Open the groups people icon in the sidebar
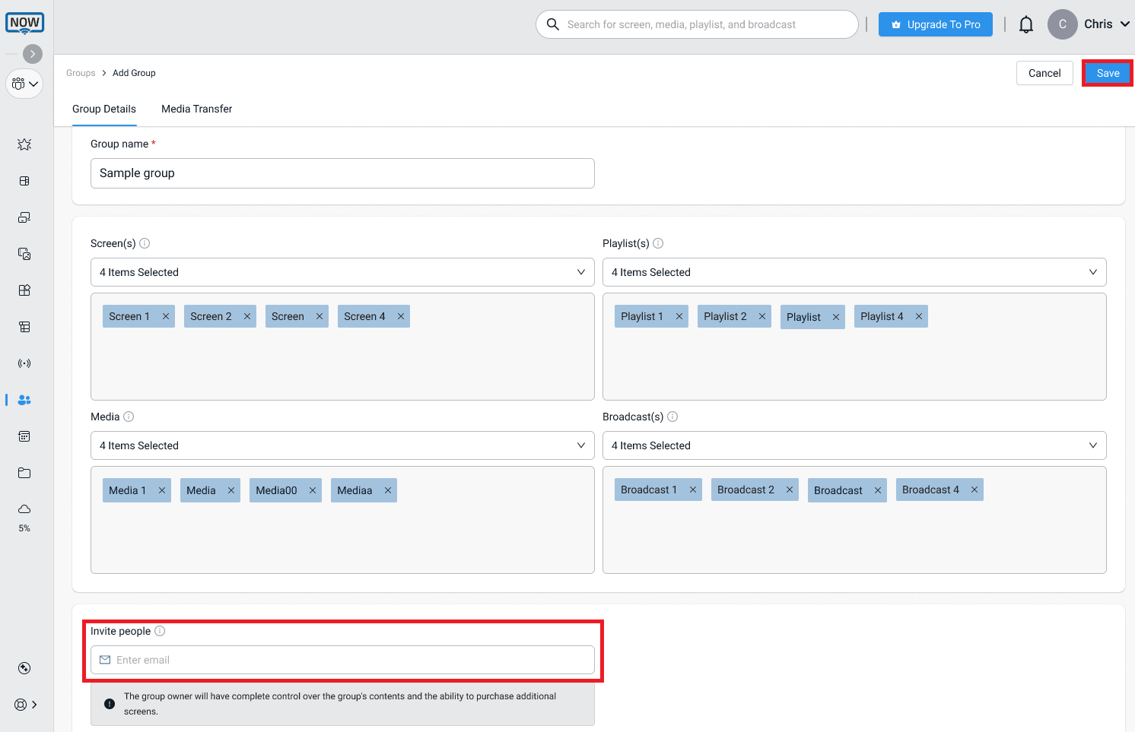This screenshot has width=1135, height=732. [24, 400]
